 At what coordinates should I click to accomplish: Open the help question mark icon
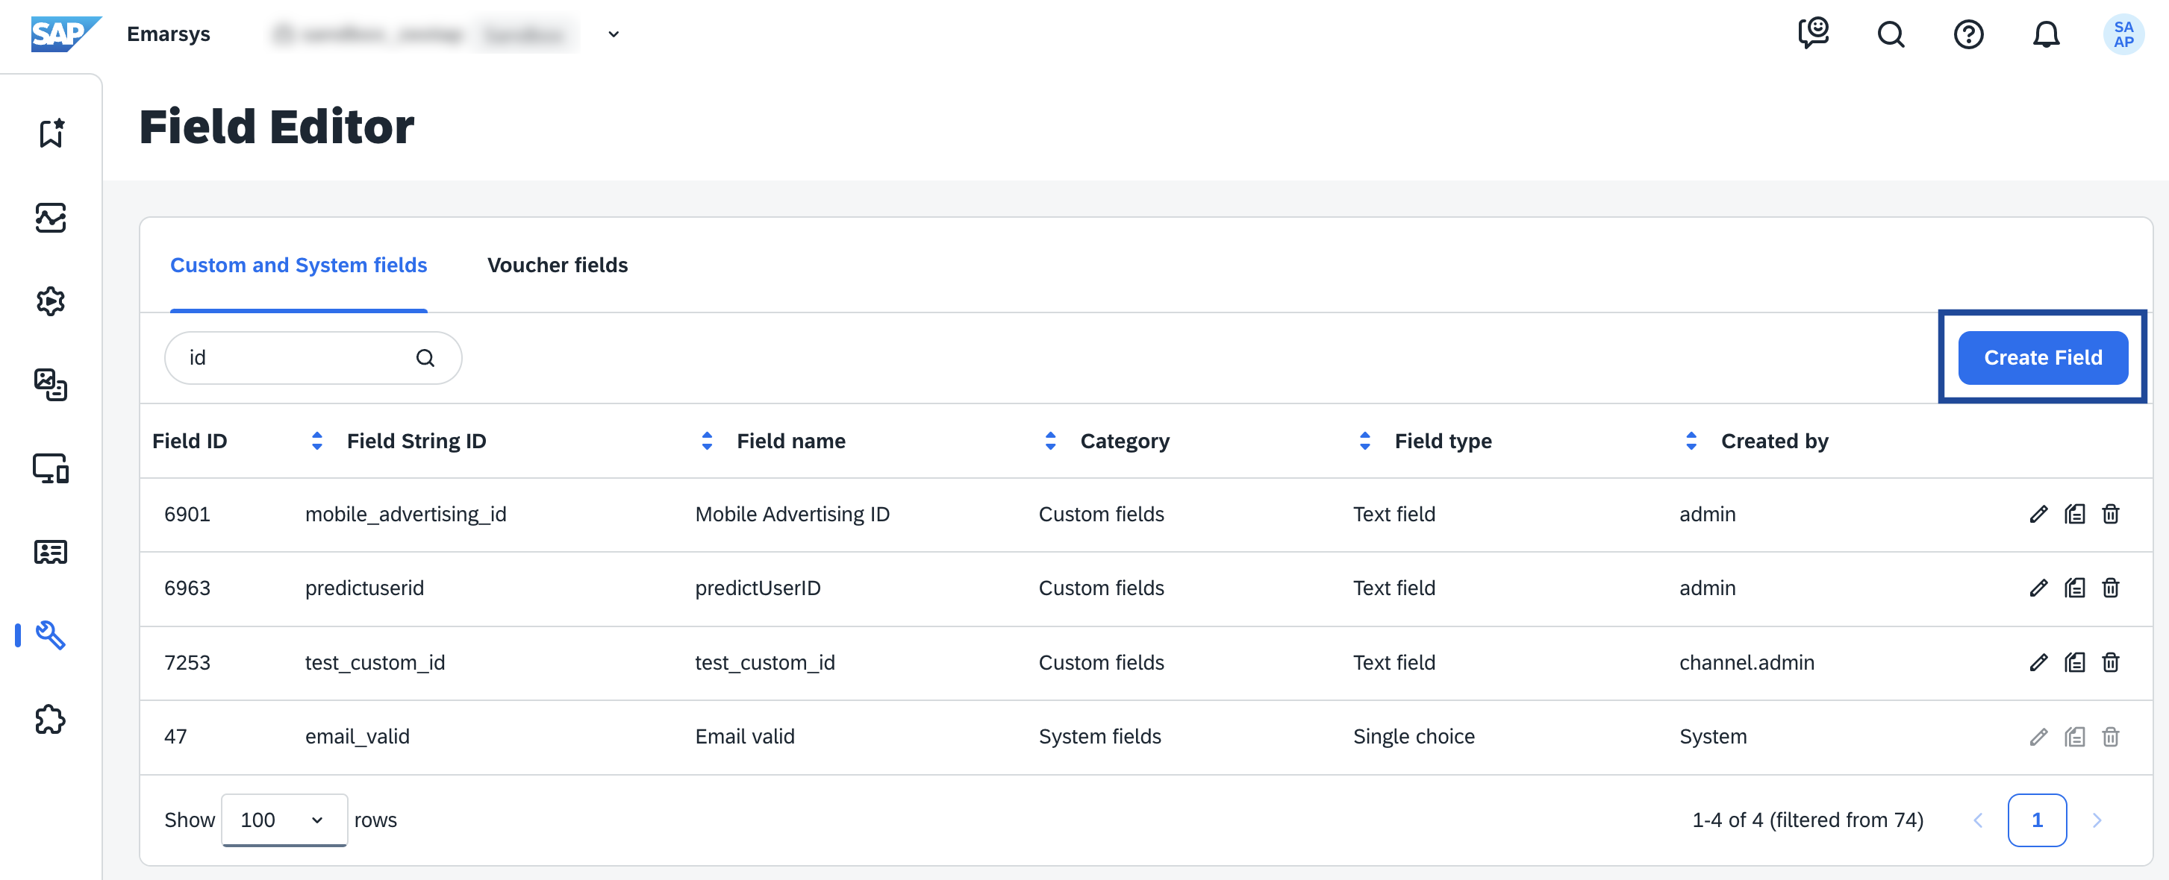click(1967, 34)
